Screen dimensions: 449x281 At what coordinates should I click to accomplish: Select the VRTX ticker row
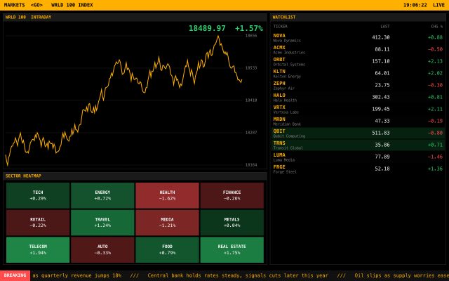click(x=358, y=110)
